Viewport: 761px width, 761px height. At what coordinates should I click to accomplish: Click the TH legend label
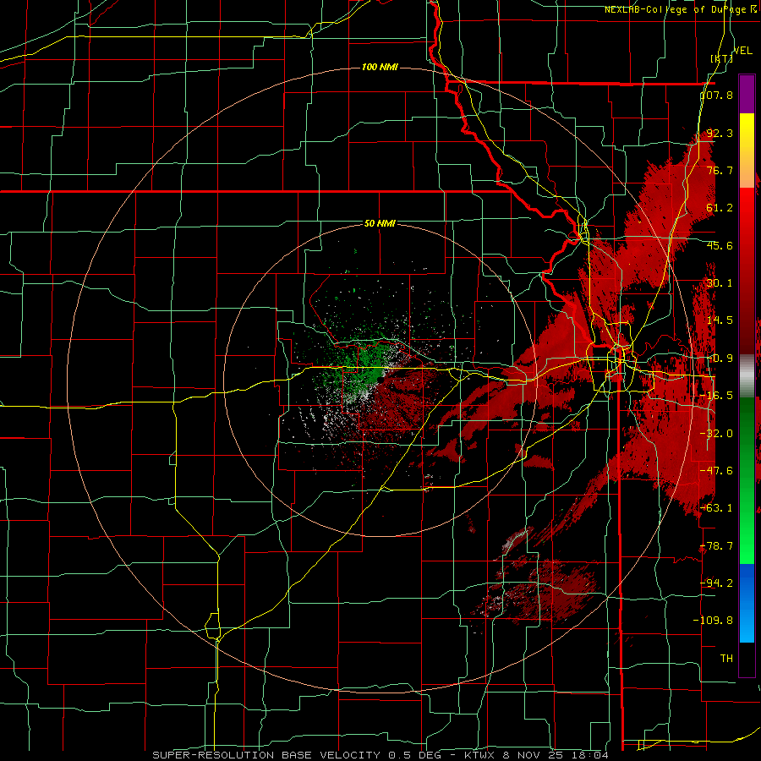click(x=726, y=658)
